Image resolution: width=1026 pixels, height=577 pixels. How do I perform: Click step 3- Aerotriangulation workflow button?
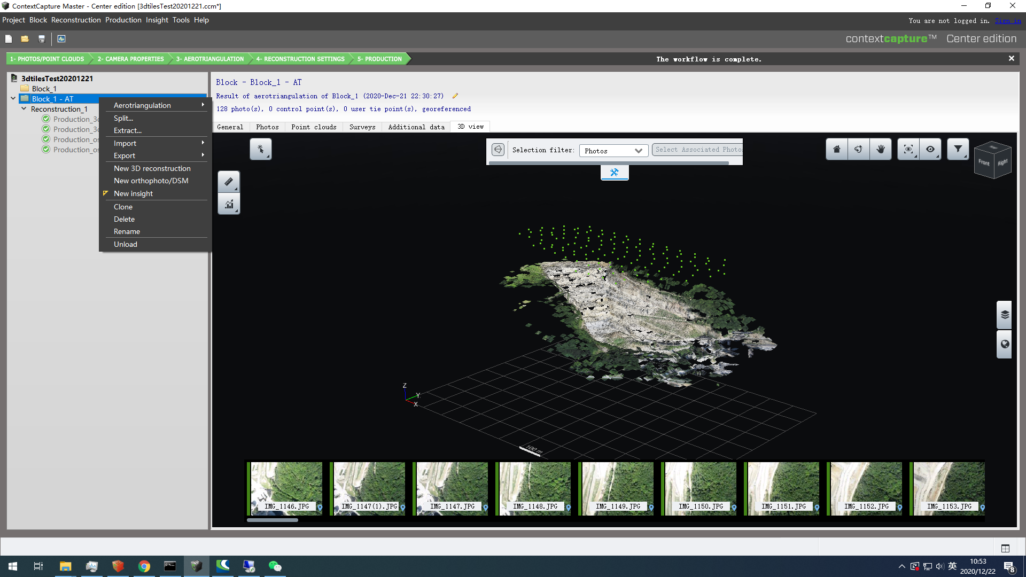click(210, 59)
